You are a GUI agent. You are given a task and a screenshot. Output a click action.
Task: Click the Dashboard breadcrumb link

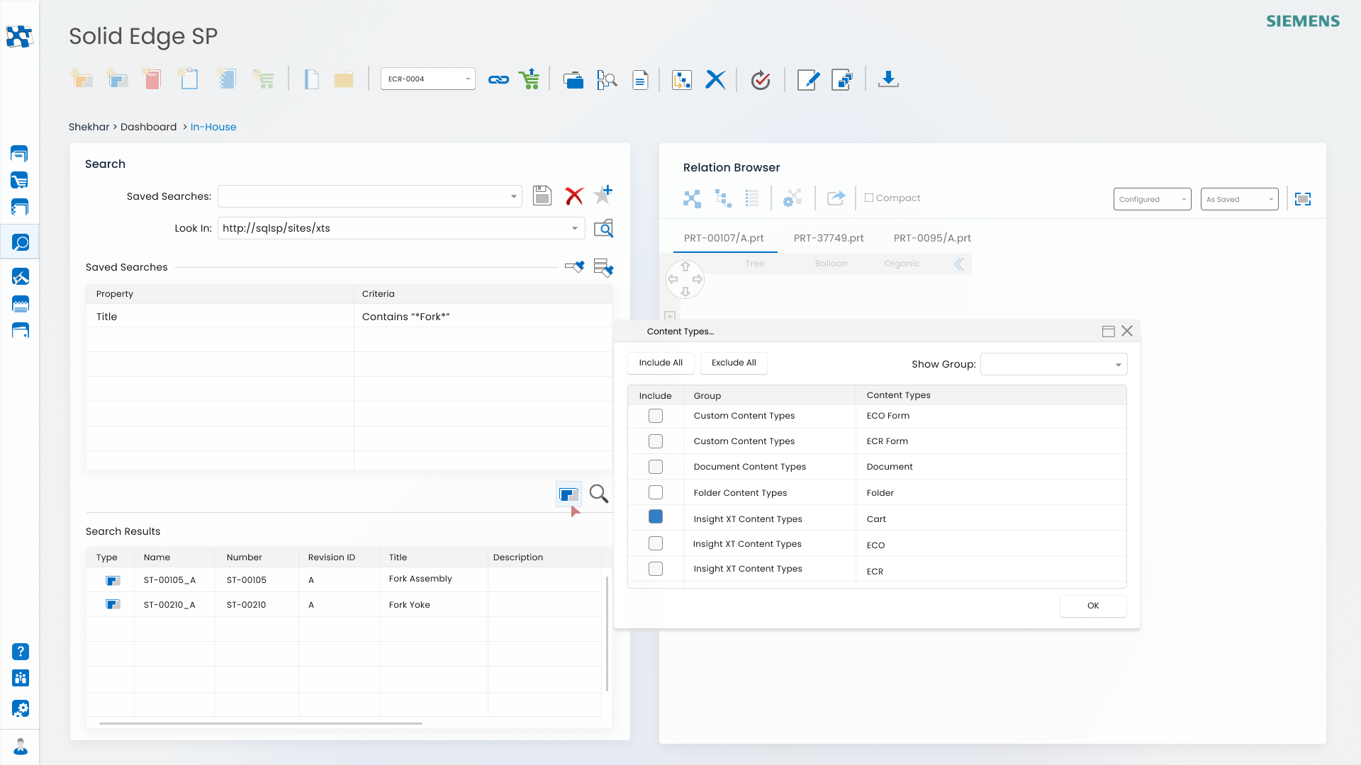click(148, 127)
